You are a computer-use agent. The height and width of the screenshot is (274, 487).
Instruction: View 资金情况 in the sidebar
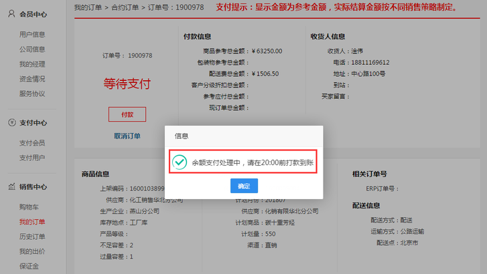click(32, 78)
